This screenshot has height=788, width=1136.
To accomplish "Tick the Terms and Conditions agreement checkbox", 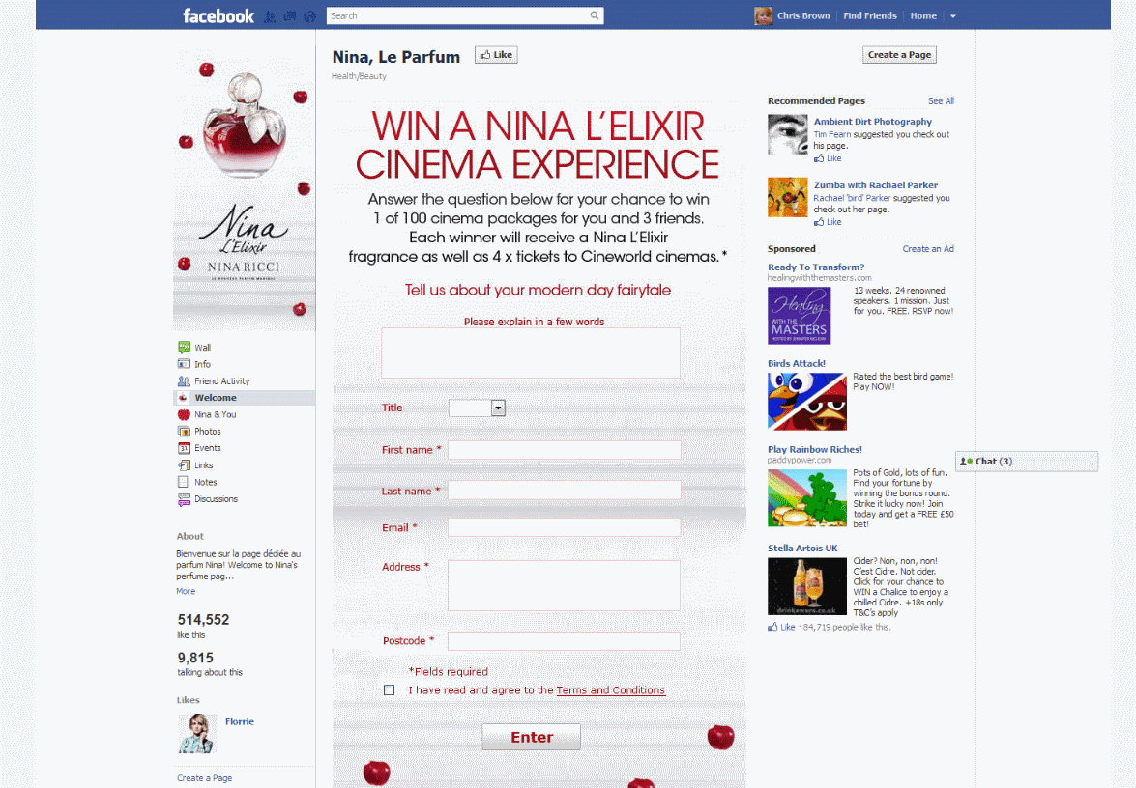I will point(389,690).
